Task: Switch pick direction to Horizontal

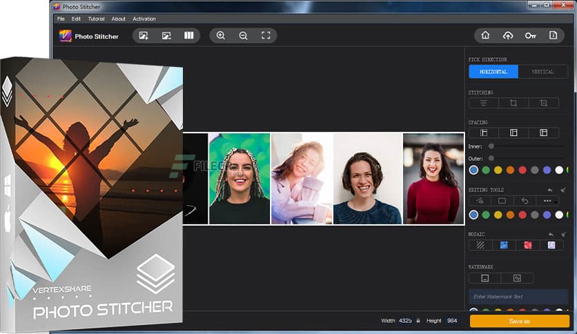Action: [493, 72]
